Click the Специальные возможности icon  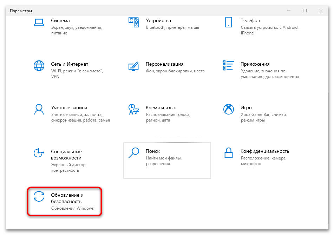tap(39, 153)
